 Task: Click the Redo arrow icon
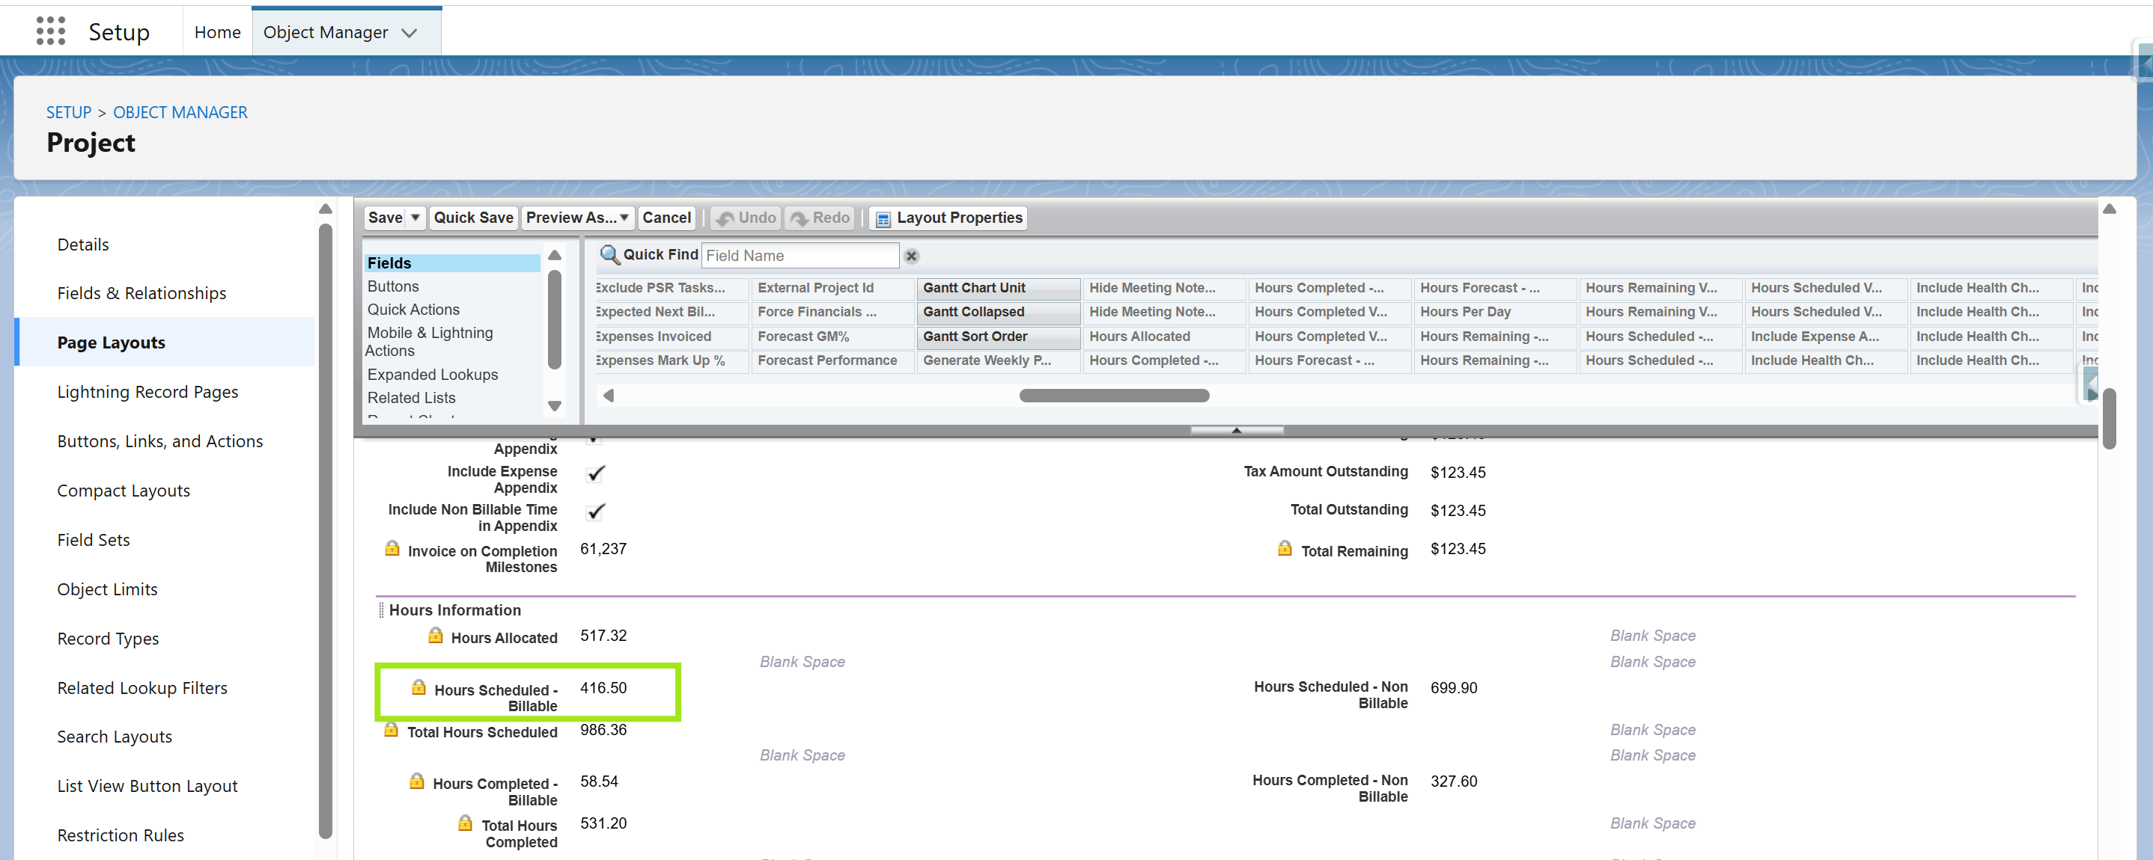click(x=800, y=219)
